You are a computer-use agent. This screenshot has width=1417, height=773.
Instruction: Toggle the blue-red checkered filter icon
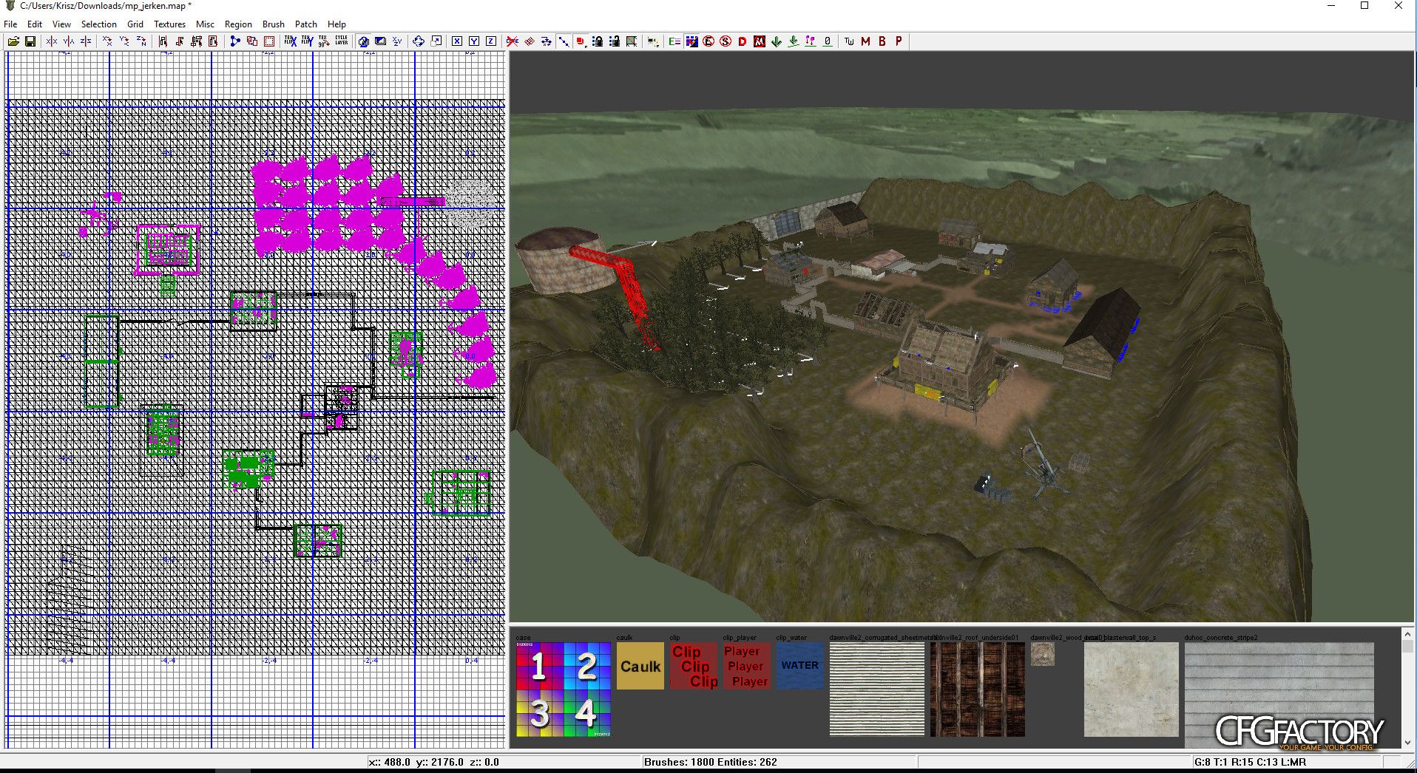click(x=691, y=41)
